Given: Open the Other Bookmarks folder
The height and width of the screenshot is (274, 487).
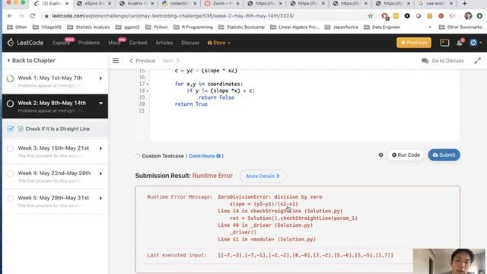Looking at the screenshot, I should pos(460,27).
